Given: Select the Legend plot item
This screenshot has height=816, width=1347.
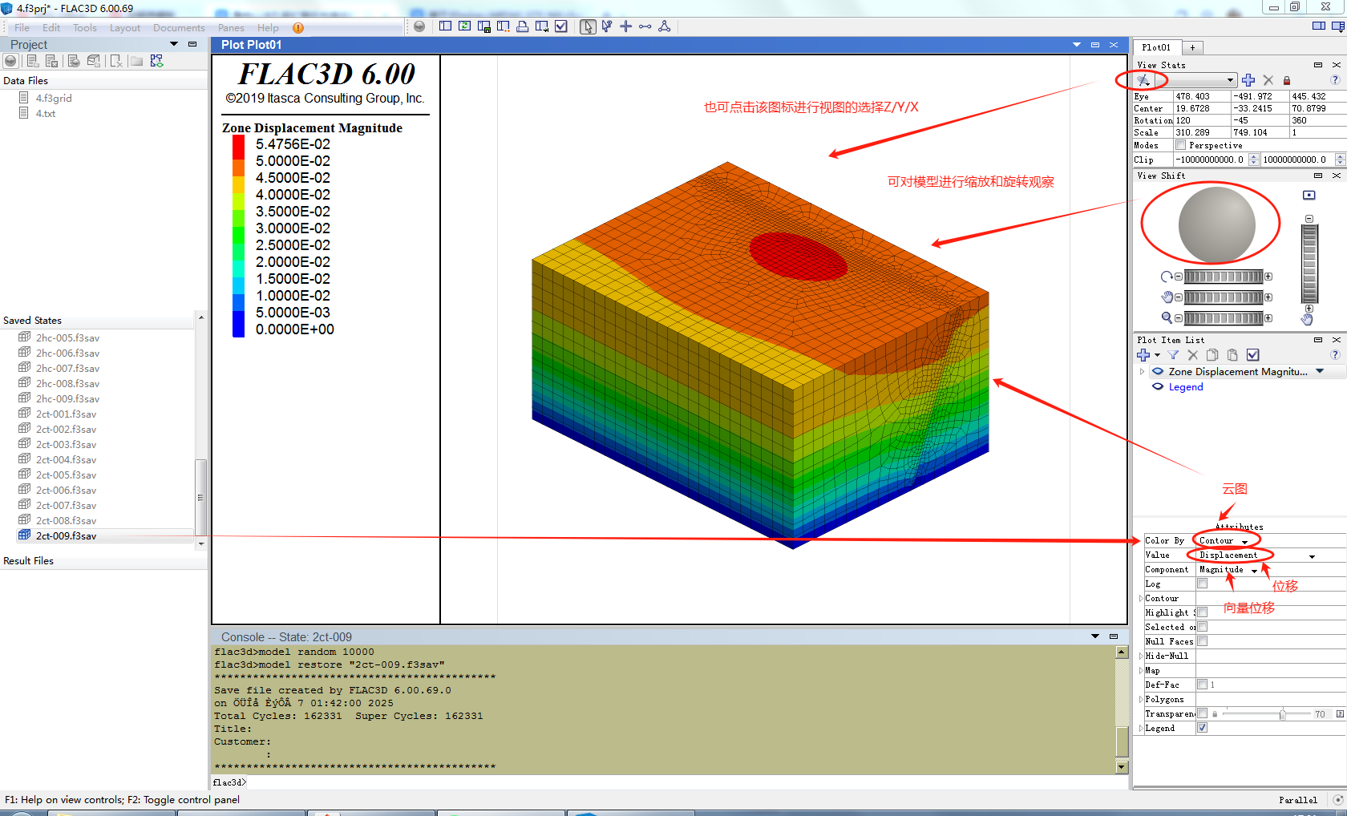Looking at the screenshot, I should coord(1185,387).
